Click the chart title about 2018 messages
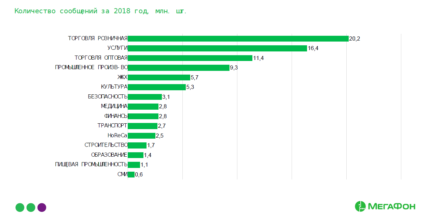 (x=100, y=11)
